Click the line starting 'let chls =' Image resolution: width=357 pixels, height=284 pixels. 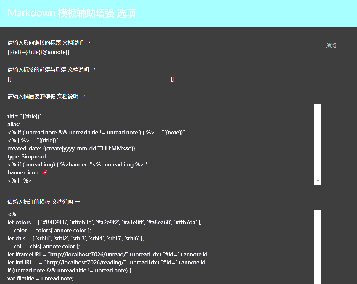(x=75, y=239)
